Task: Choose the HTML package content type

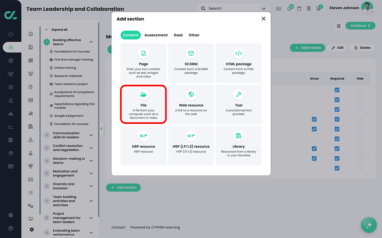Action: click(238, 63)
